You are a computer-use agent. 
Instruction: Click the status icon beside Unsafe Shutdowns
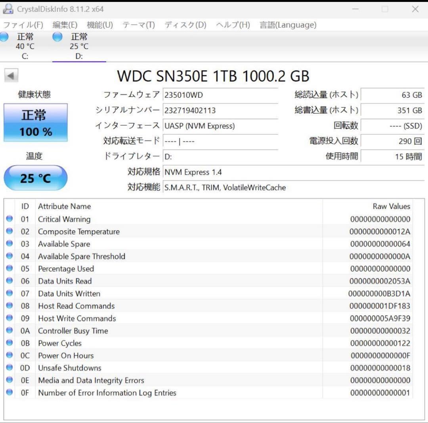(9, 368)
